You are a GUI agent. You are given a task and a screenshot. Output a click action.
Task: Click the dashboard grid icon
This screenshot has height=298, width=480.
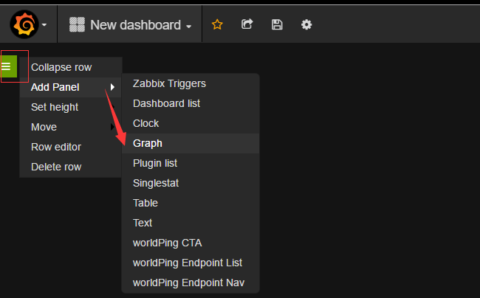pos(77,24)
